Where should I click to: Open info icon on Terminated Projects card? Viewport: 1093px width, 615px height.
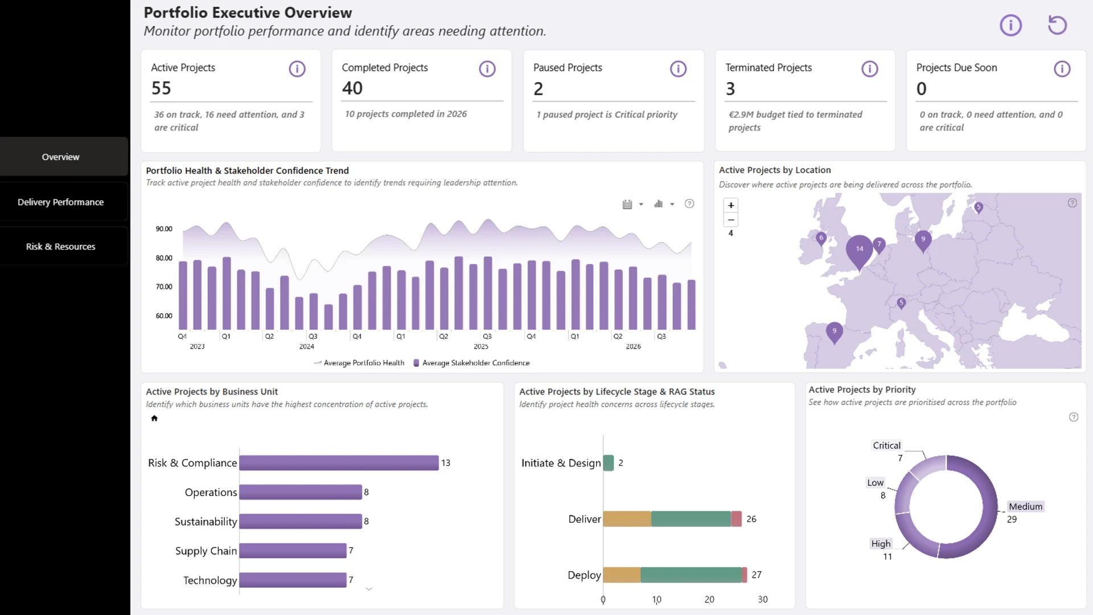tap(870, 69)
